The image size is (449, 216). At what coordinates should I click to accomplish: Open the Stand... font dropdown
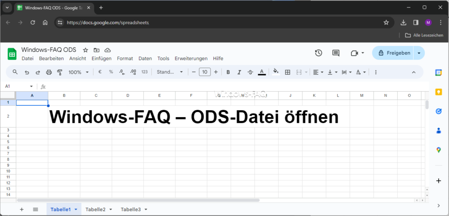point(170,72)
